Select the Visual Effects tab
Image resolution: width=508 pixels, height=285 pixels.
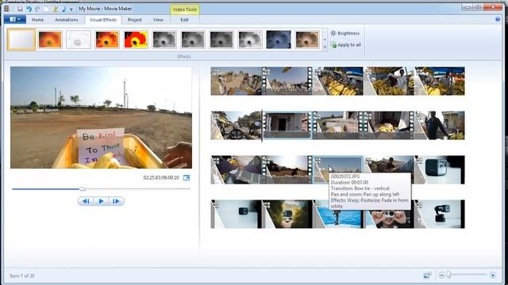103,20
